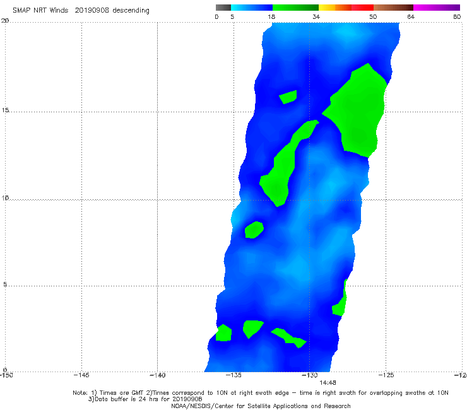Click the color bar label '64'
The image size is (467, 410).
pyautogui.click(x=411, y=17)
